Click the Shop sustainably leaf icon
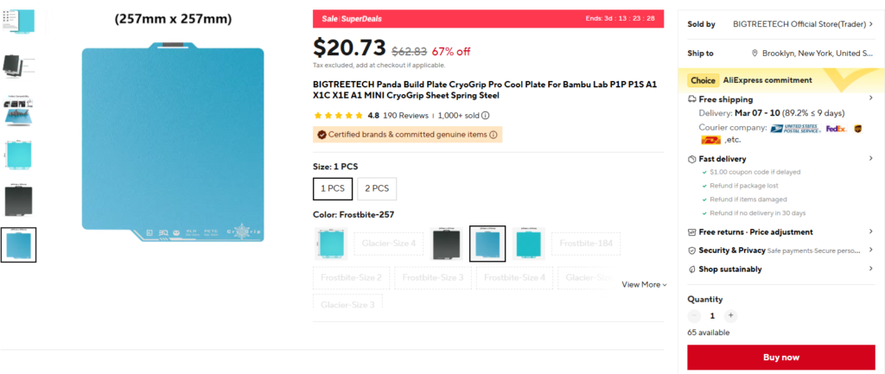Viewport: 885px width, 374px height. (x=692, y=269)
